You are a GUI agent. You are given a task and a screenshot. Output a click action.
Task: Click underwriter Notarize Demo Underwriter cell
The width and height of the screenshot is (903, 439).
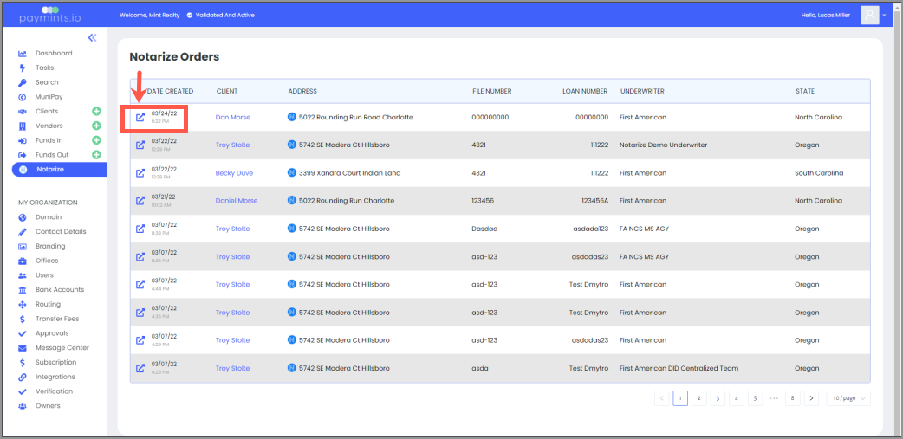(663, 145)
